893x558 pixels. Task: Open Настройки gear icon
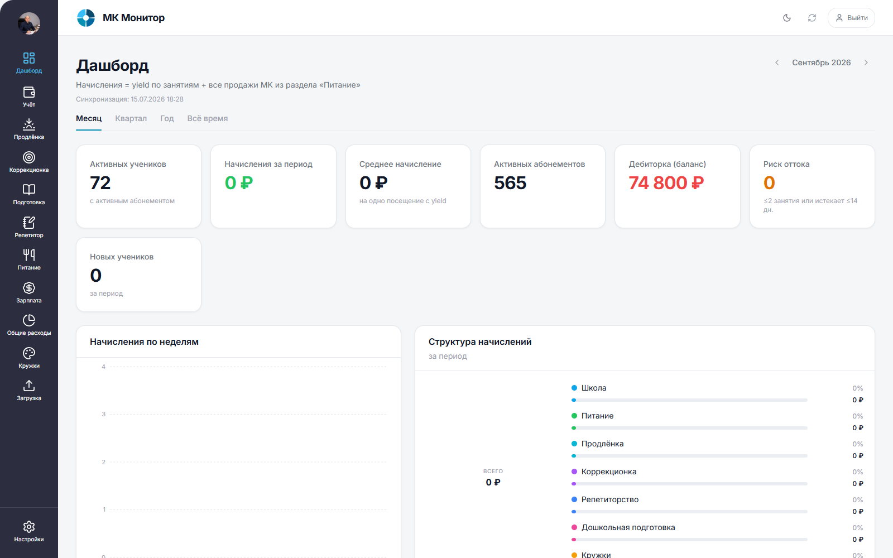click(29, 527)
